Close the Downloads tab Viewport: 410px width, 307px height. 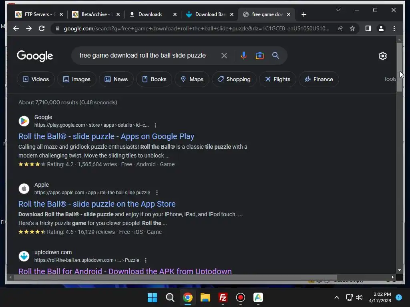point(175,14)
